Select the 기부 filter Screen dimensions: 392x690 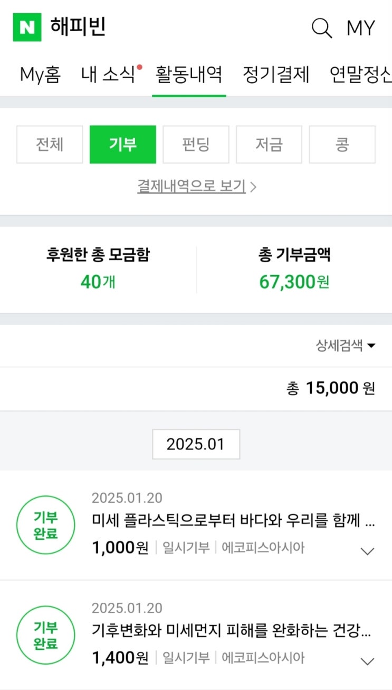tap(123, 144)
